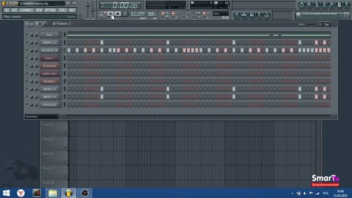Mute the SNARES 25 channel LED

coord(27,89)
